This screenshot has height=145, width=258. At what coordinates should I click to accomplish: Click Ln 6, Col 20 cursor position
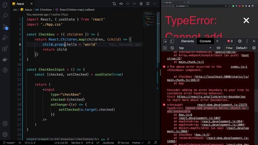(61, 143)
